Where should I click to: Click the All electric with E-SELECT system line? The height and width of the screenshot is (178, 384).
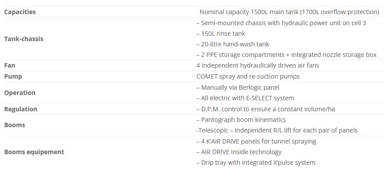coord(245,98)
